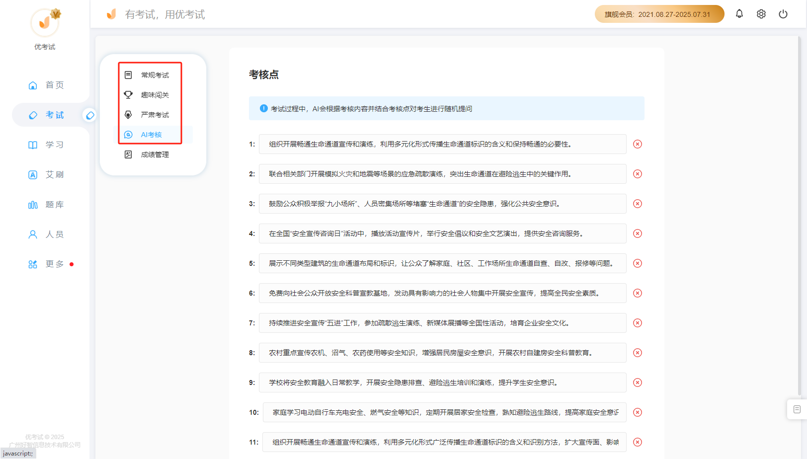
Task: Delete assessment point 7
Action: click(638, 323)
